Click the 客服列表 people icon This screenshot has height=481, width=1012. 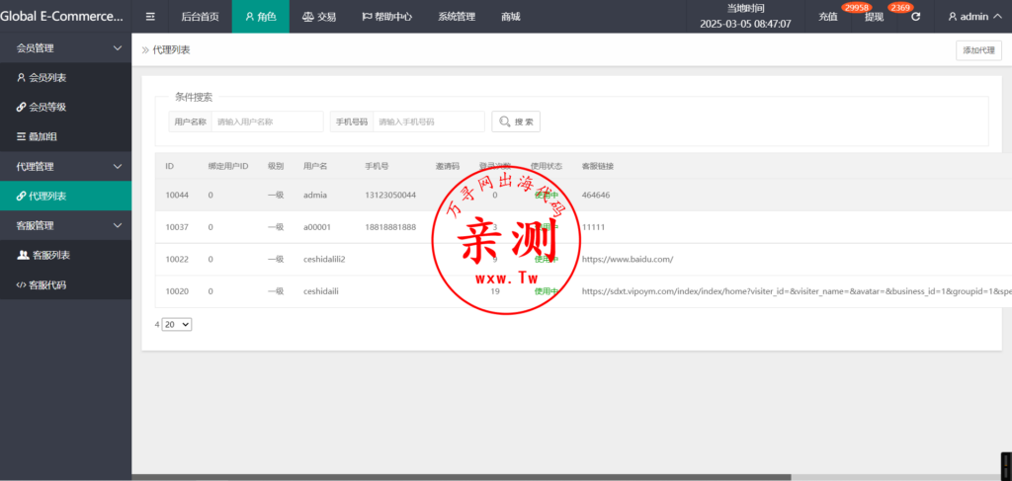(23, 256)
